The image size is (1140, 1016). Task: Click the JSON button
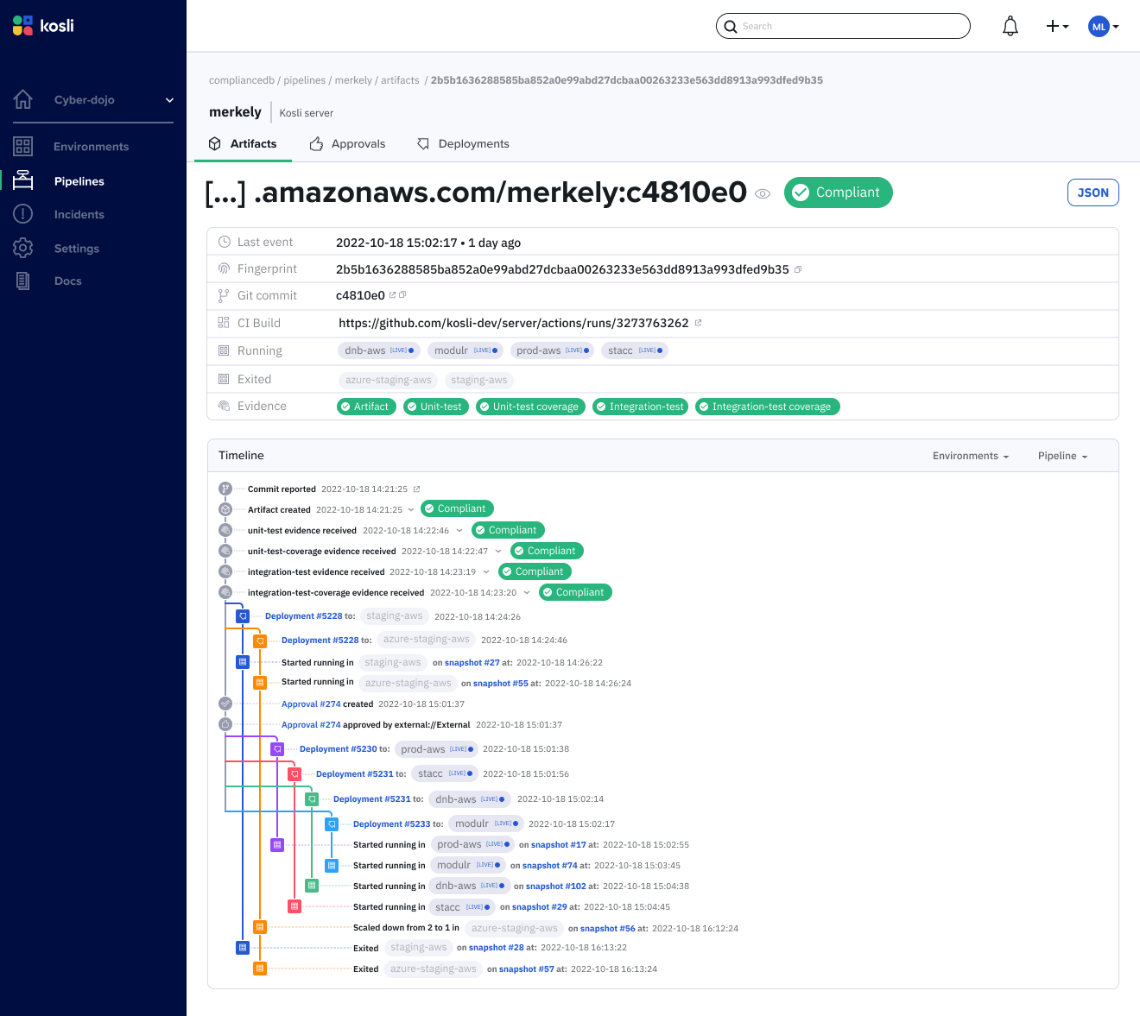1092,192
